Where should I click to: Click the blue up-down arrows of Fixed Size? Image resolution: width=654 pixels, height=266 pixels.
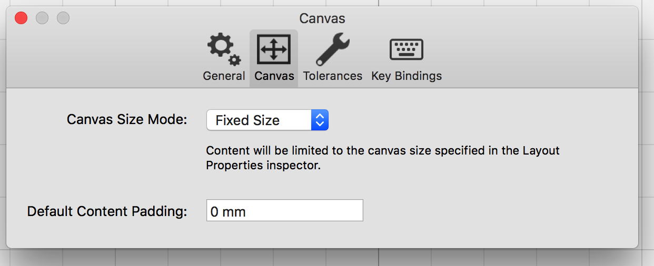click(320, 120)
